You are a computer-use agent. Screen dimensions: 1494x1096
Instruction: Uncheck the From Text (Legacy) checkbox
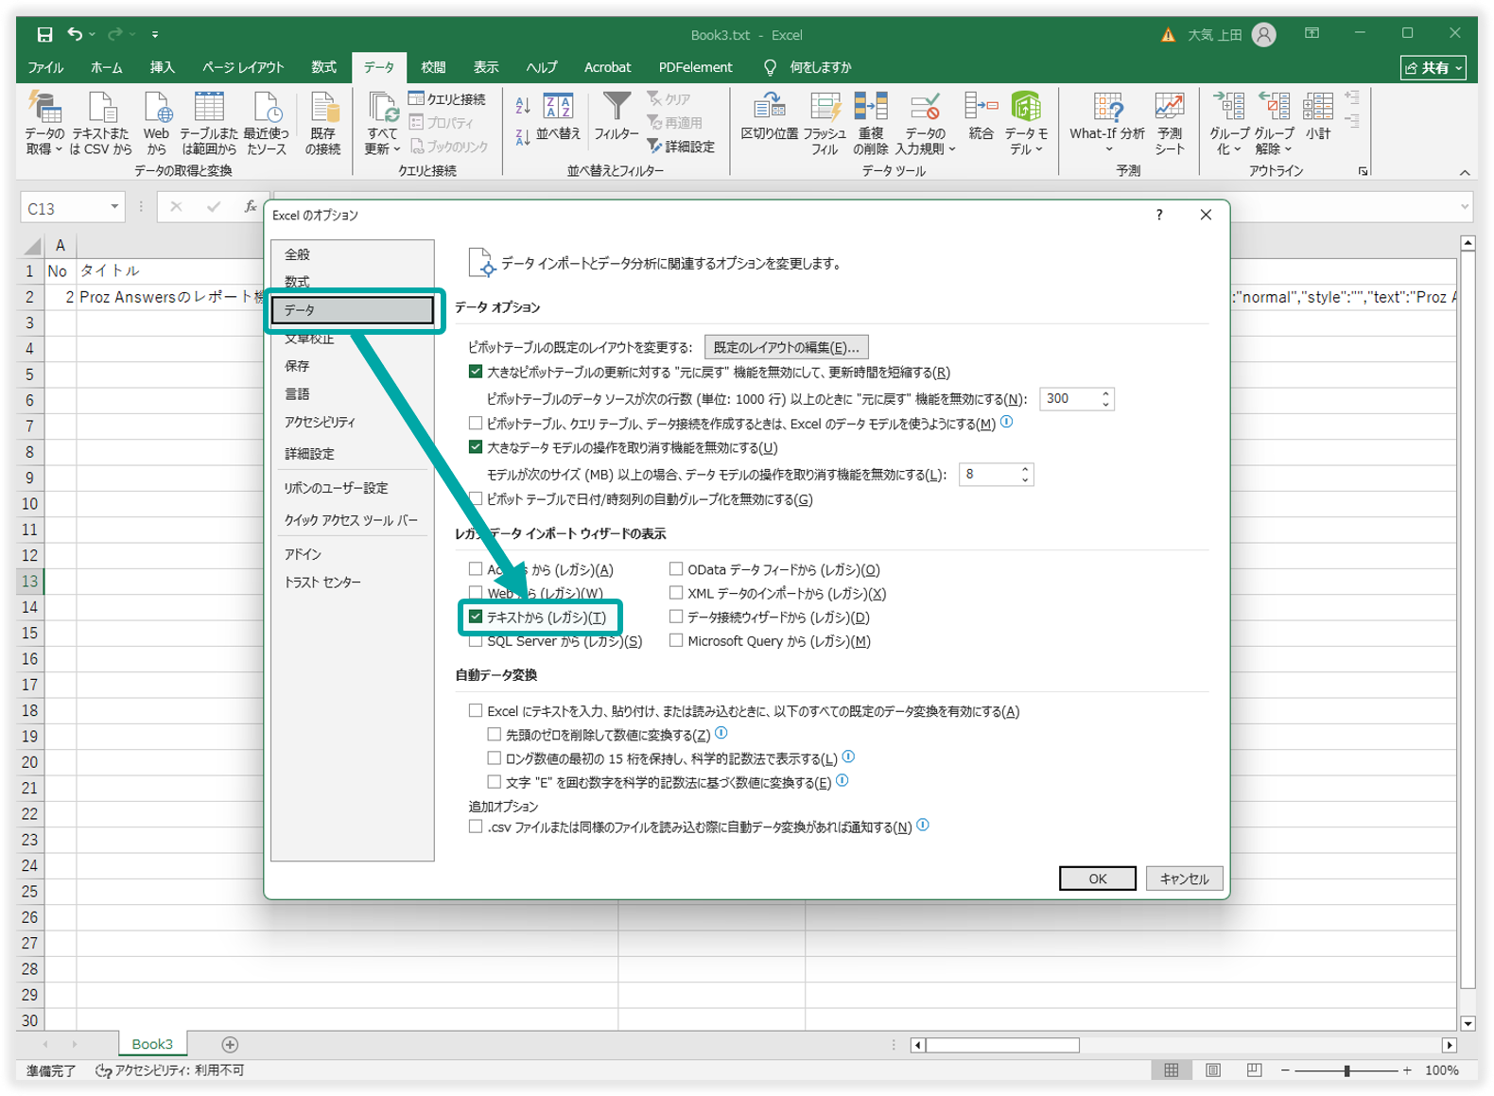pyautogui.click(x=476, y=617)
